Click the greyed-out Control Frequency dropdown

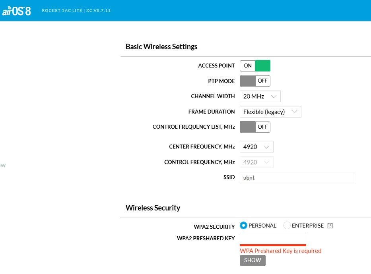256,162
